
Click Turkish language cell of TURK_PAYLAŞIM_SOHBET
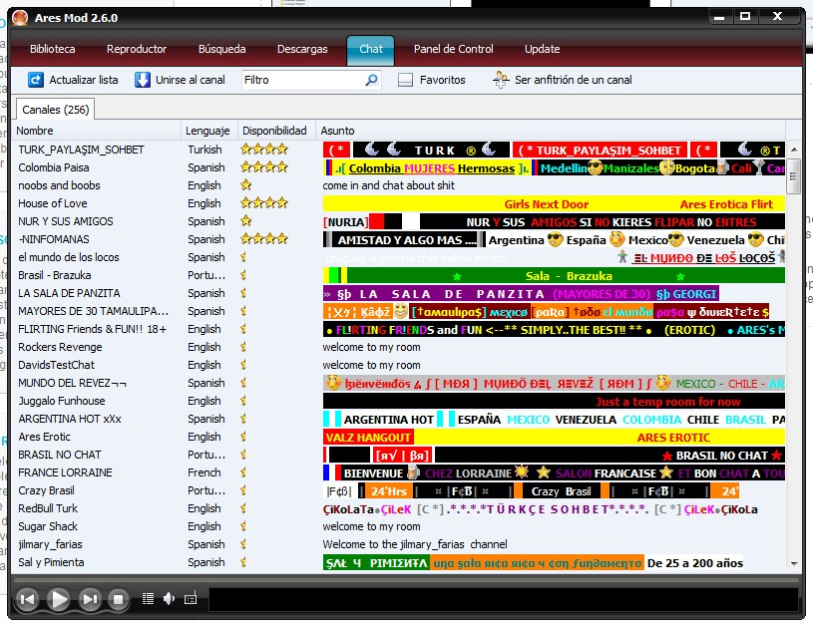click(x=204, y=150)
